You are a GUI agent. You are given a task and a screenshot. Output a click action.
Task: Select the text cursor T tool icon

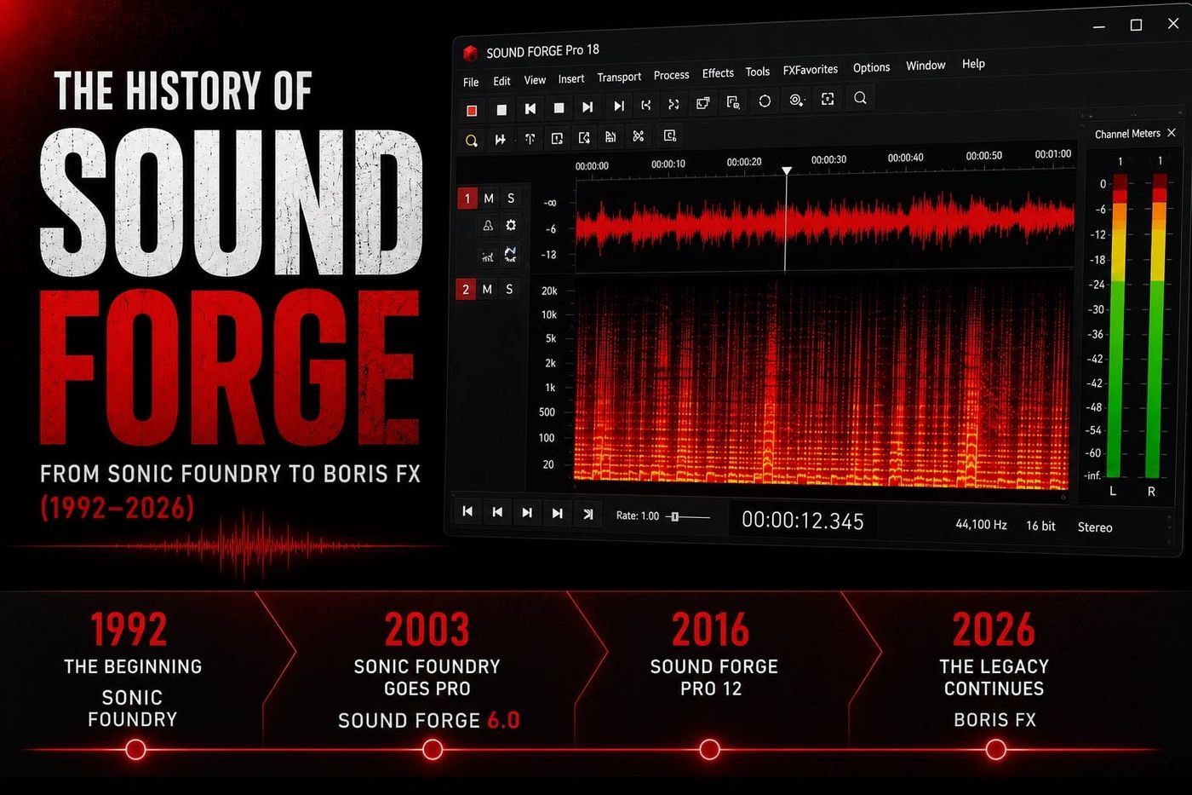[530, 138]
